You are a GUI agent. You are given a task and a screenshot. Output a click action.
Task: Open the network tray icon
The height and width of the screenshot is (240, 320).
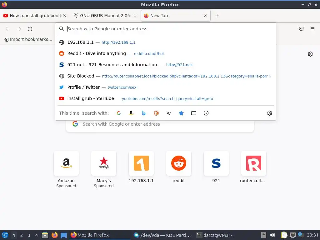pos(293,235)
